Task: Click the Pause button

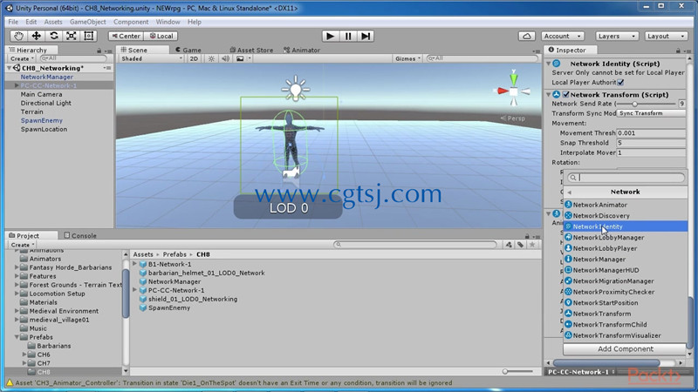Action: (x=348, y=36)
